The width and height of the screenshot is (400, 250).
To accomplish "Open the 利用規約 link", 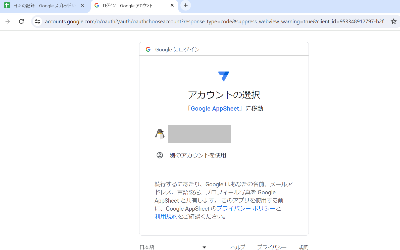I will tap(166, 217).
